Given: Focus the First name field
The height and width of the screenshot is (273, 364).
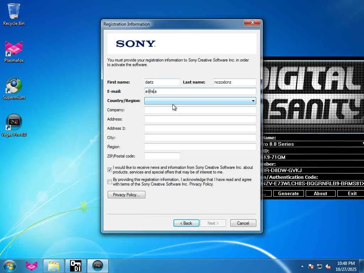Looking at the screenshot, I should click(x=162, y=82).
